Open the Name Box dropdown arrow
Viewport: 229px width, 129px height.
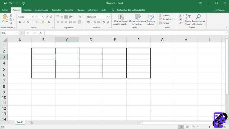click(x=18, y=33)
